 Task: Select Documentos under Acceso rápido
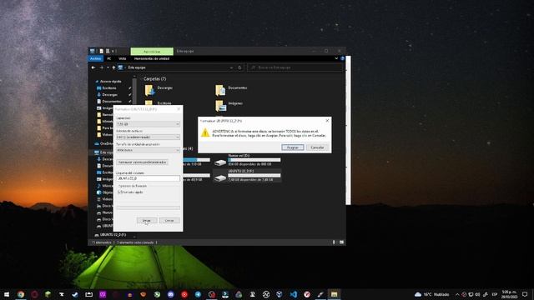click(111, 102)
